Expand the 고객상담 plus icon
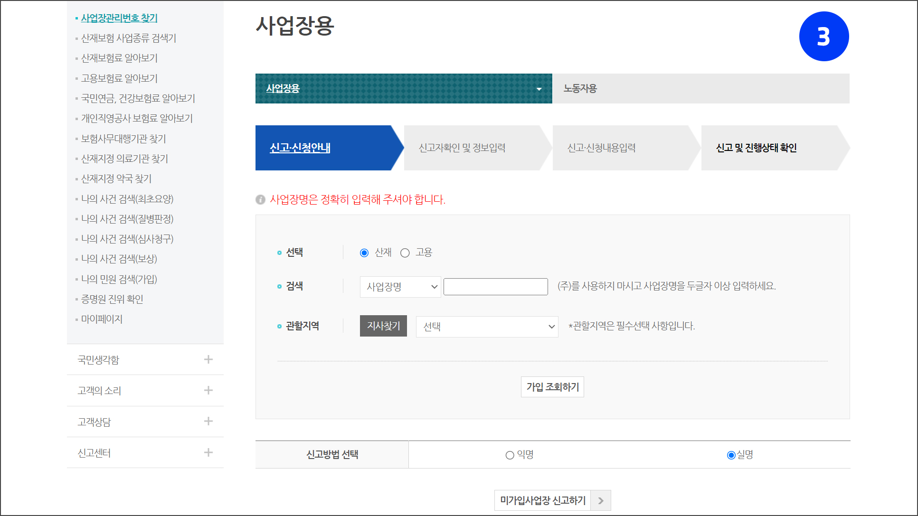This screenshot has height=516, width=918. tap(208, 421)
